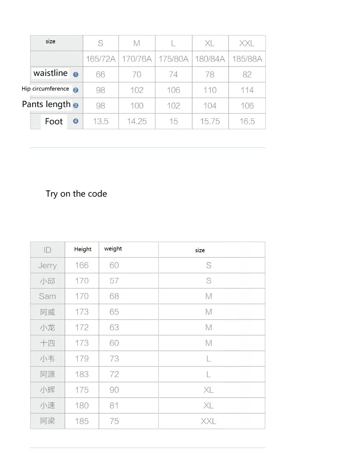Click the waistline row label
347x456 pixels.
(x=50, y=73)
